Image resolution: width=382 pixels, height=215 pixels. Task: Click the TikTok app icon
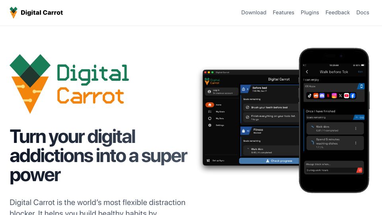(x=310, y=96)
